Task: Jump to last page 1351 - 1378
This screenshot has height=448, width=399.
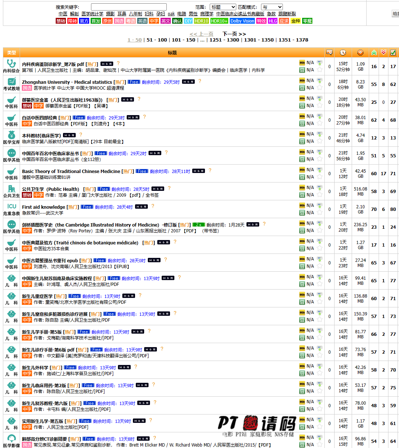Action: click(293, 40)
